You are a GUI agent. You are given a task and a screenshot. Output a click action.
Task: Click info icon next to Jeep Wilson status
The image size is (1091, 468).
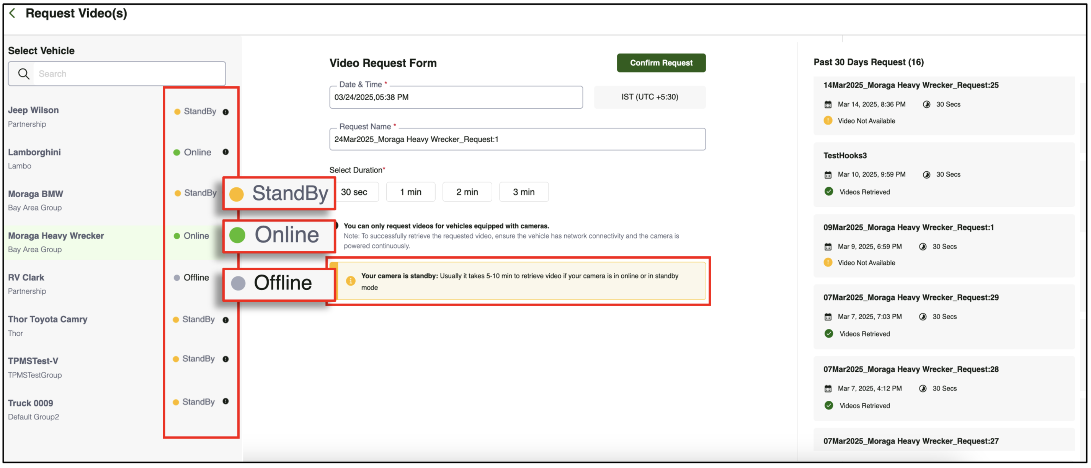pos(226,112)
